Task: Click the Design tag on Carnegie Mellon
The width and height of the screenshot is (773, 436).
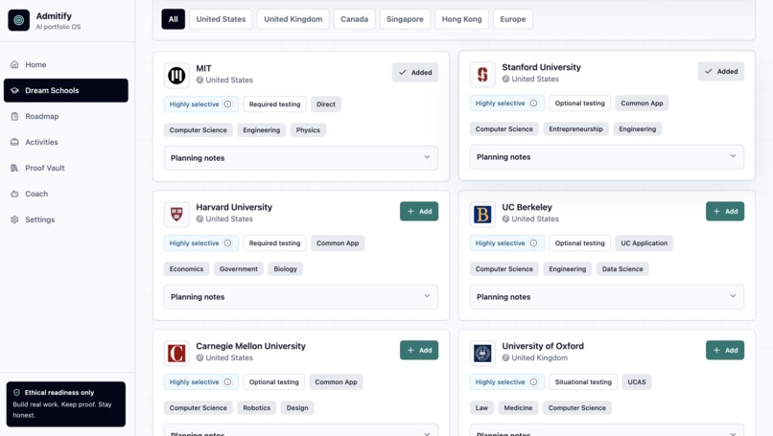Action: 297,408
